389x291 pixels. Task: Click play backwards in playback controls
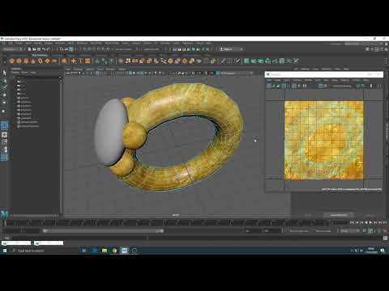[x=366, y=223]
